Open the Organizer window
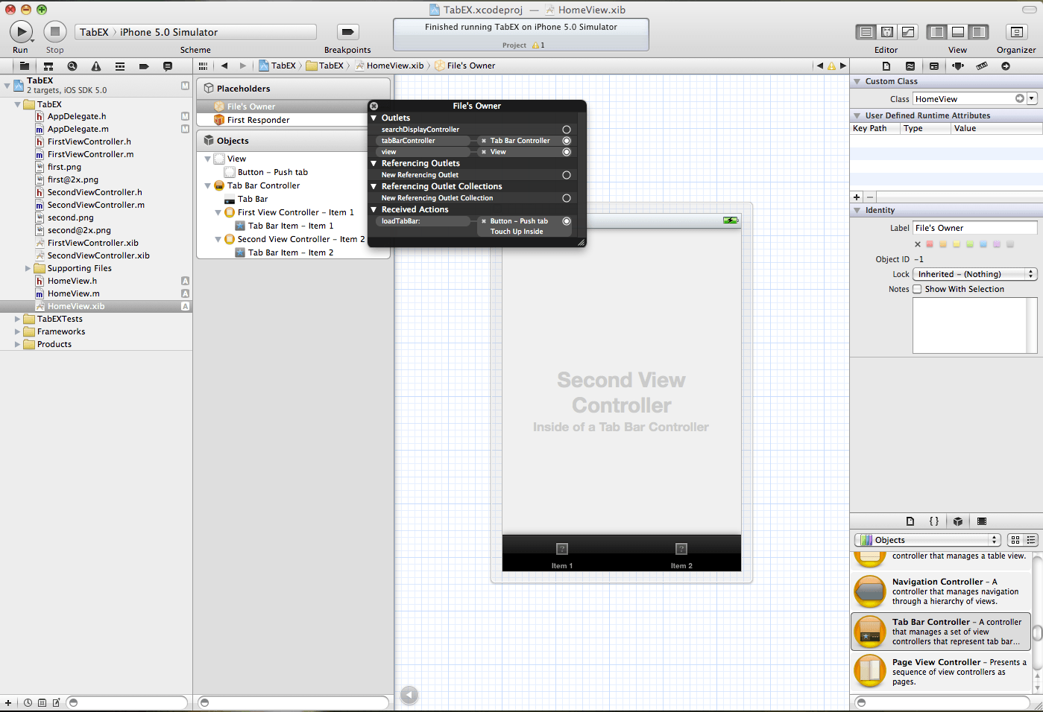1043x712 pixels. 1016,32
